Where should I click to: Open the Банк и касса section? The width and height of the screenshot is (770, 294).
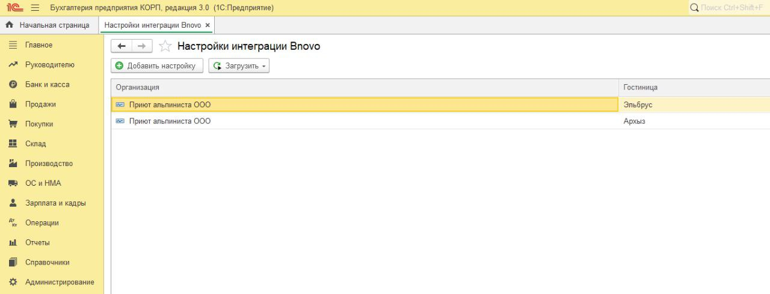(48, 85)
